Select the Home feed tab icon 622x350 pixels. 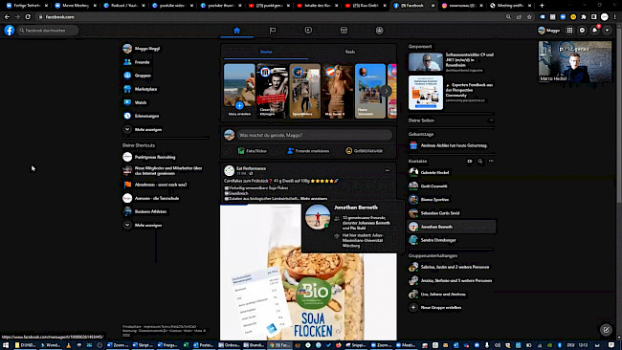tap(236, 31)
